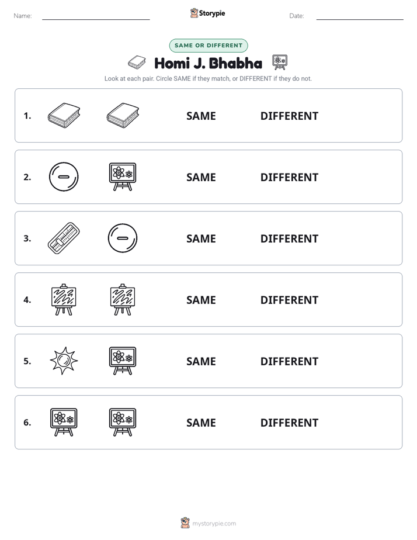Screen dimensions: 417x540
Task: Click the sun icon in row 5
Action: [64, 361]
